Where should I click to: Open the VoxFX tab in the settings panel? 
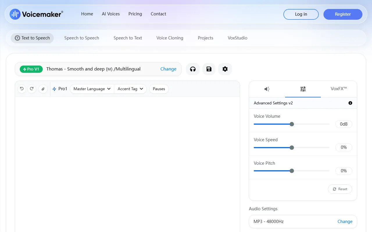338,89
